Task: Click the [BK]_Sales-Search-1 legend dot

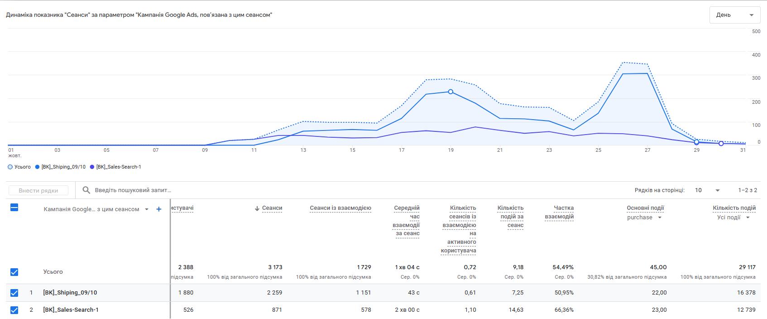Action: click(92, 167)
